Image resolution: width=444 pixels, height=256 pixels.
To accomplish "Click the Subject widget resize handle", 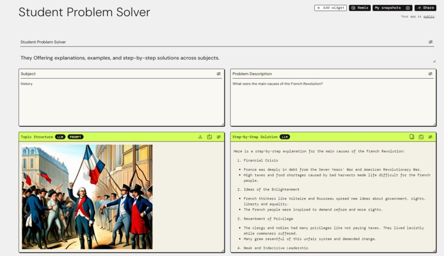I will (x=223, y=124).
